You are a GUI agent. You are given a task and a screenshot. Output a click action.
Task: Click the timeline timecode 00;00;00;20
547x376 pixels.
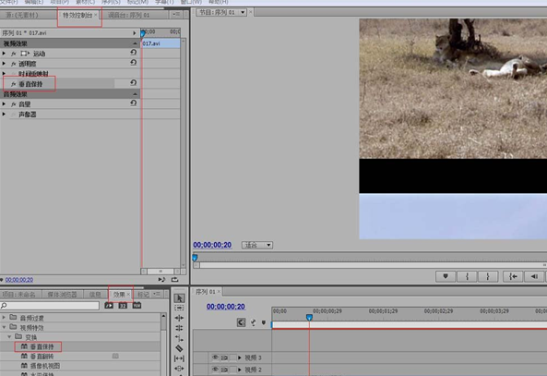(226, 307)
